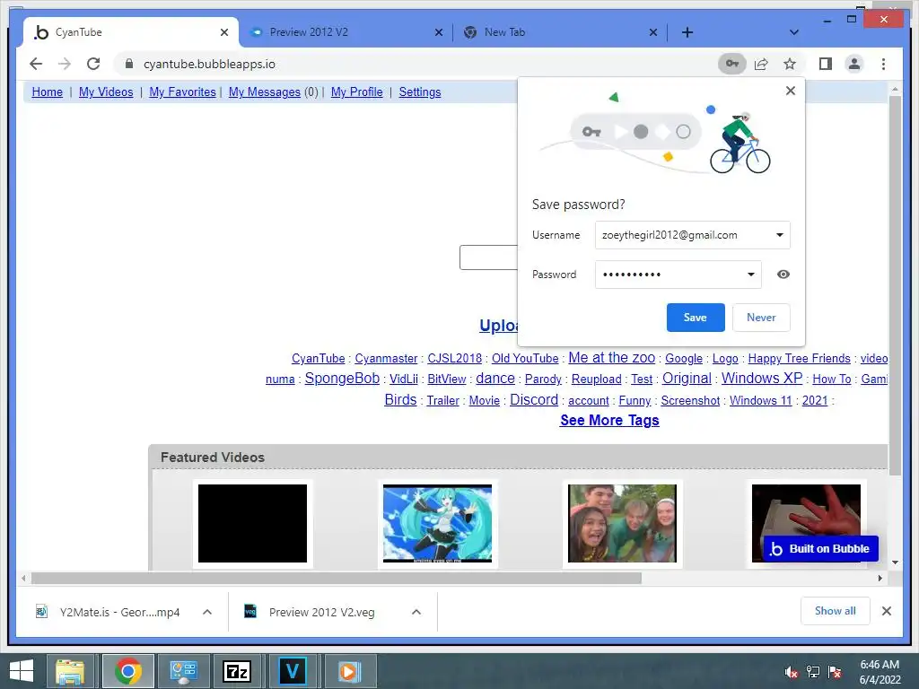Click the address bar URL
This screenshot has height=689, width=919.
coord(209,64)
